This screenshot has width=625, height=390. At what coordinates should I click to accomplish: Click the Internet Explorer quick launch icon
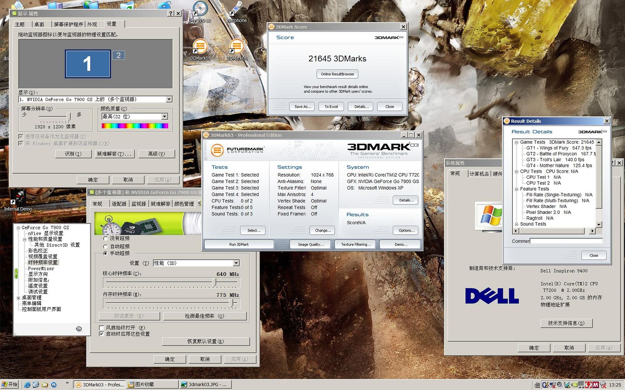click(x=27, y=385)
